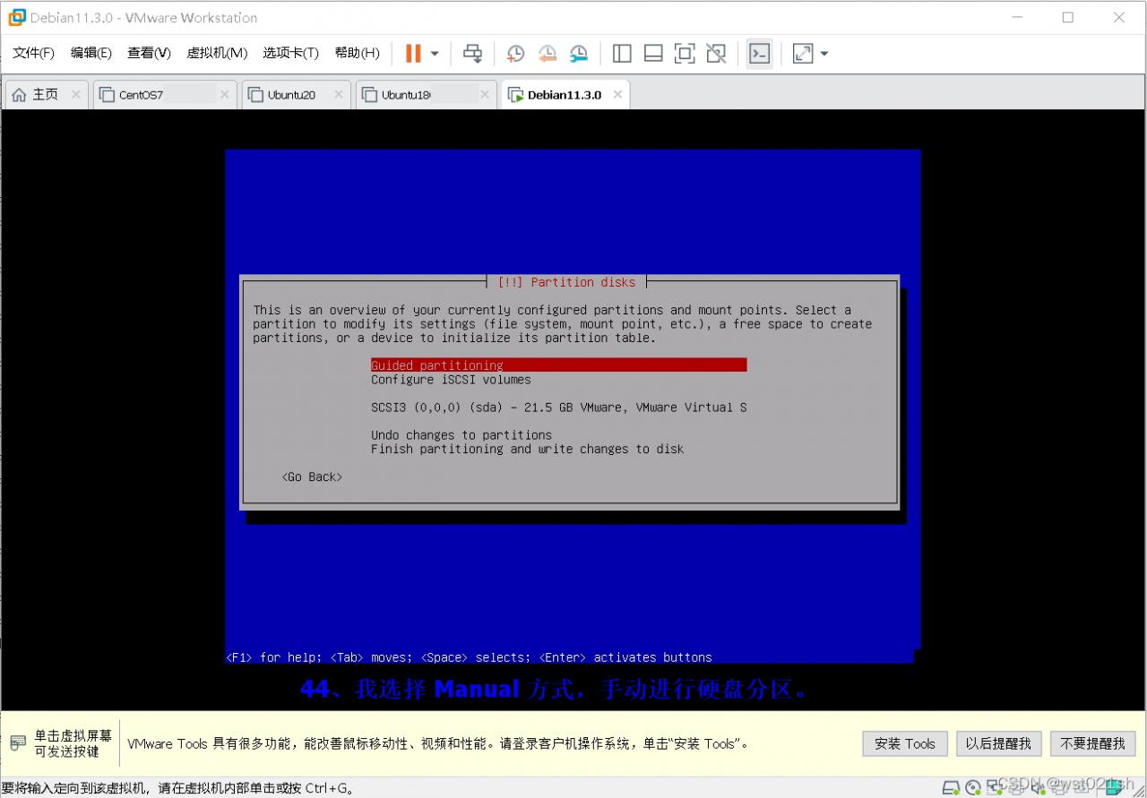Image resolution: width=1147 pixels, height=798 pixels.
Task: Close the CentOS7 tab
Action: point(227,94)
